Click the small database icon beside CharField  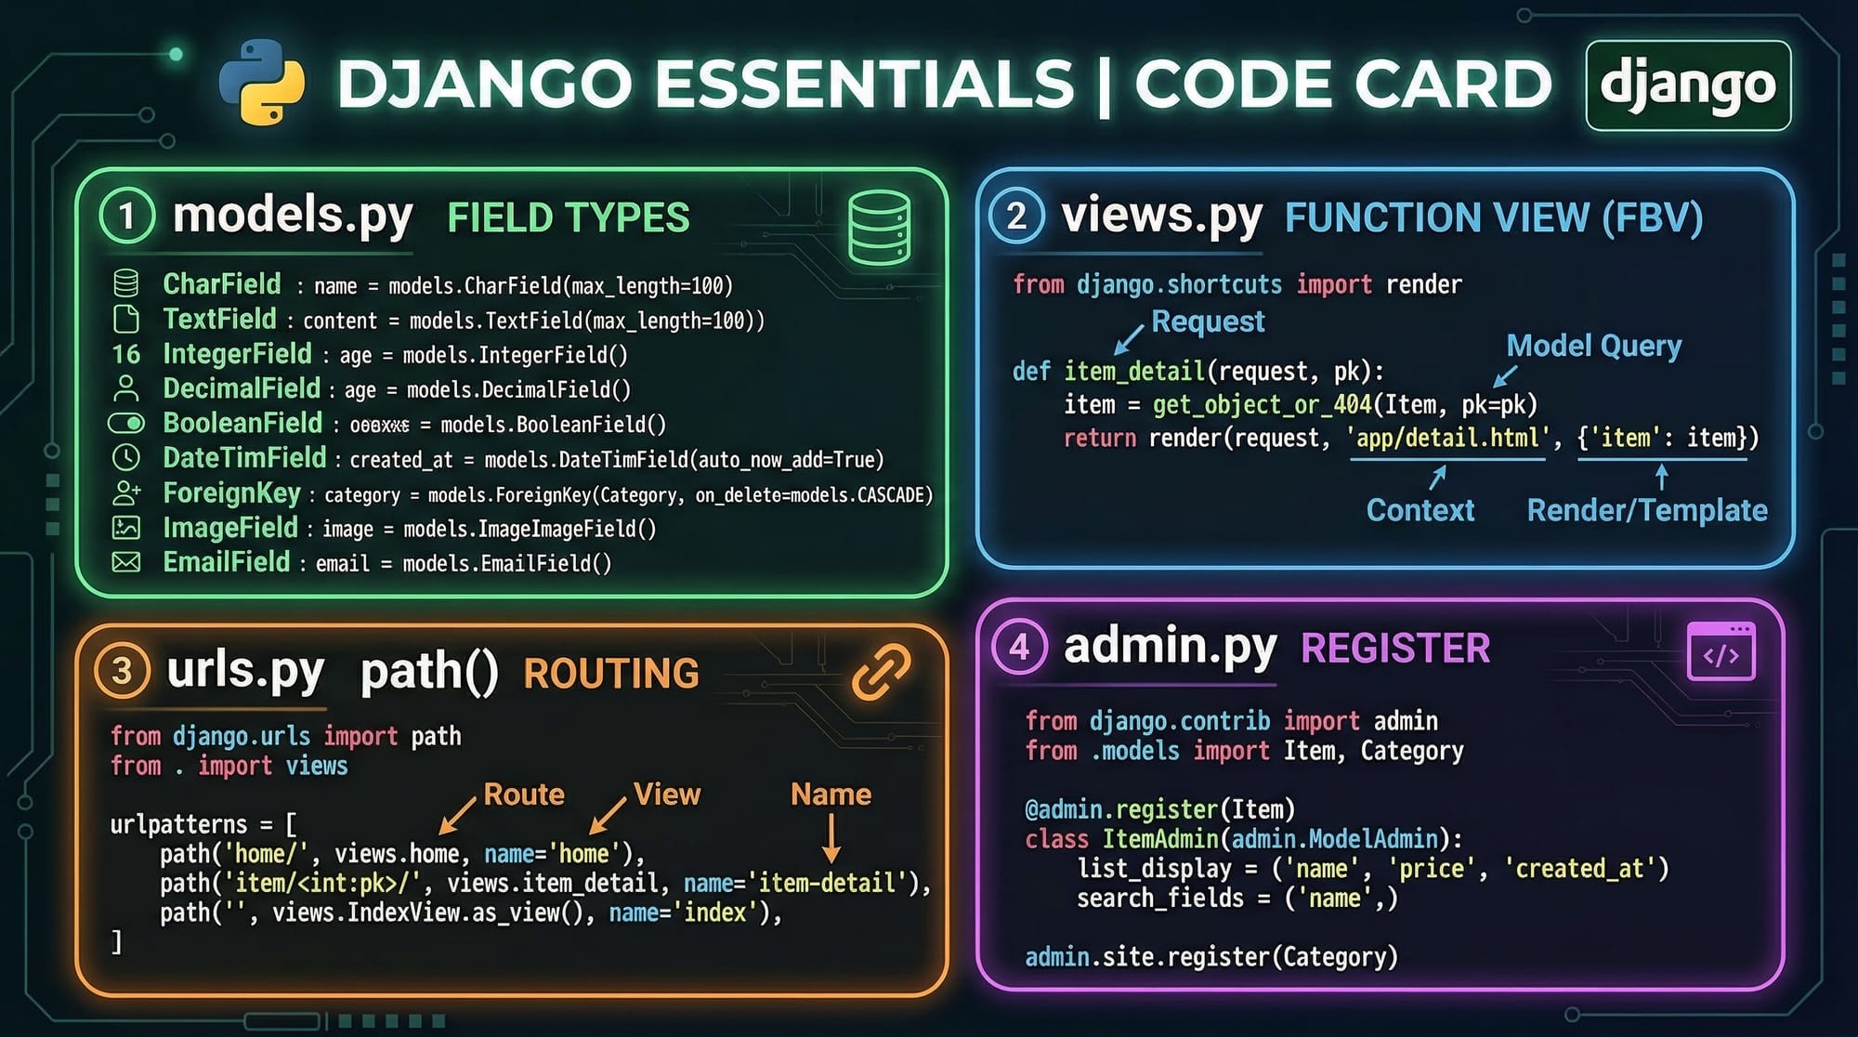[126, 283]
